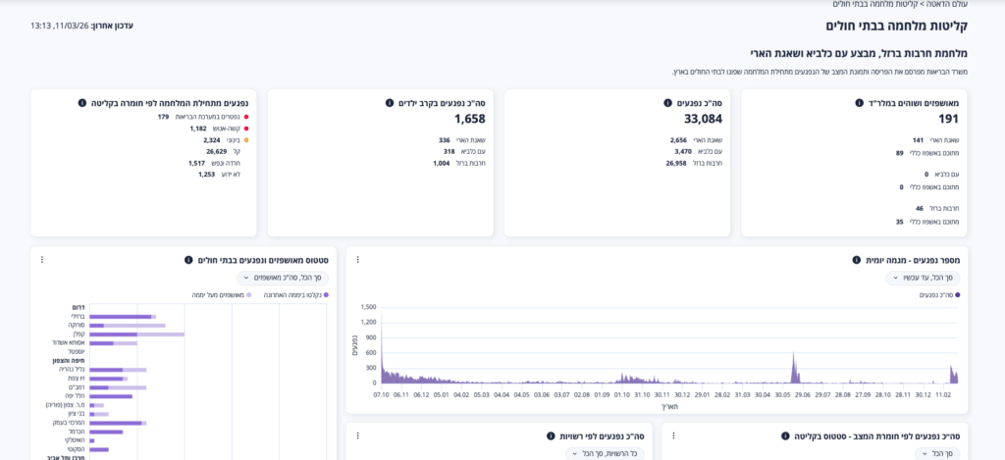1005x460 pixels.
Task: Click info icon beside סה"כ נפגעים לפי רשויות
Action: coord(551,435)
